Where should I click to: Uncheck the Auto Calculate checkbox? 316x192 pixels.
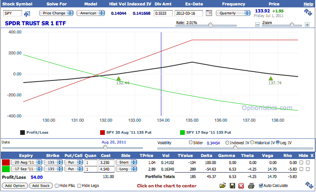click(261, 185)
